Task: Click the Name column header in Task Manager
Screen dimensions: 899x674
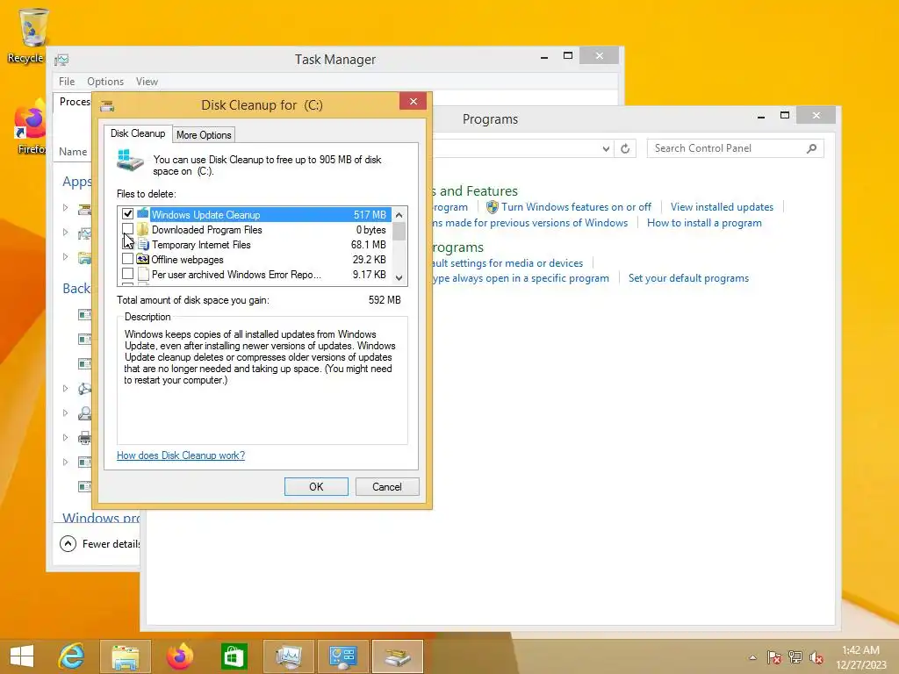Action: tap(73, 152)
